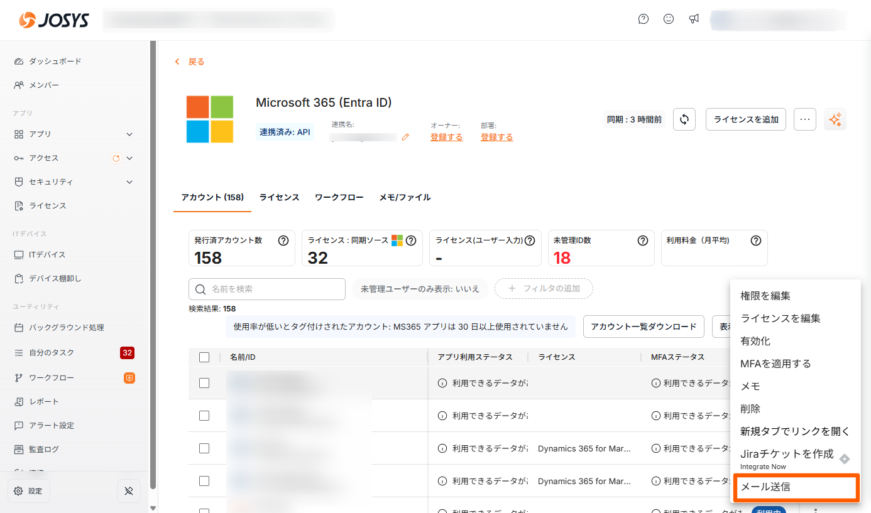The image size is (871, 513).
Task: Tick the checkbox of the second account row
Action: click(x=204, y=416)
